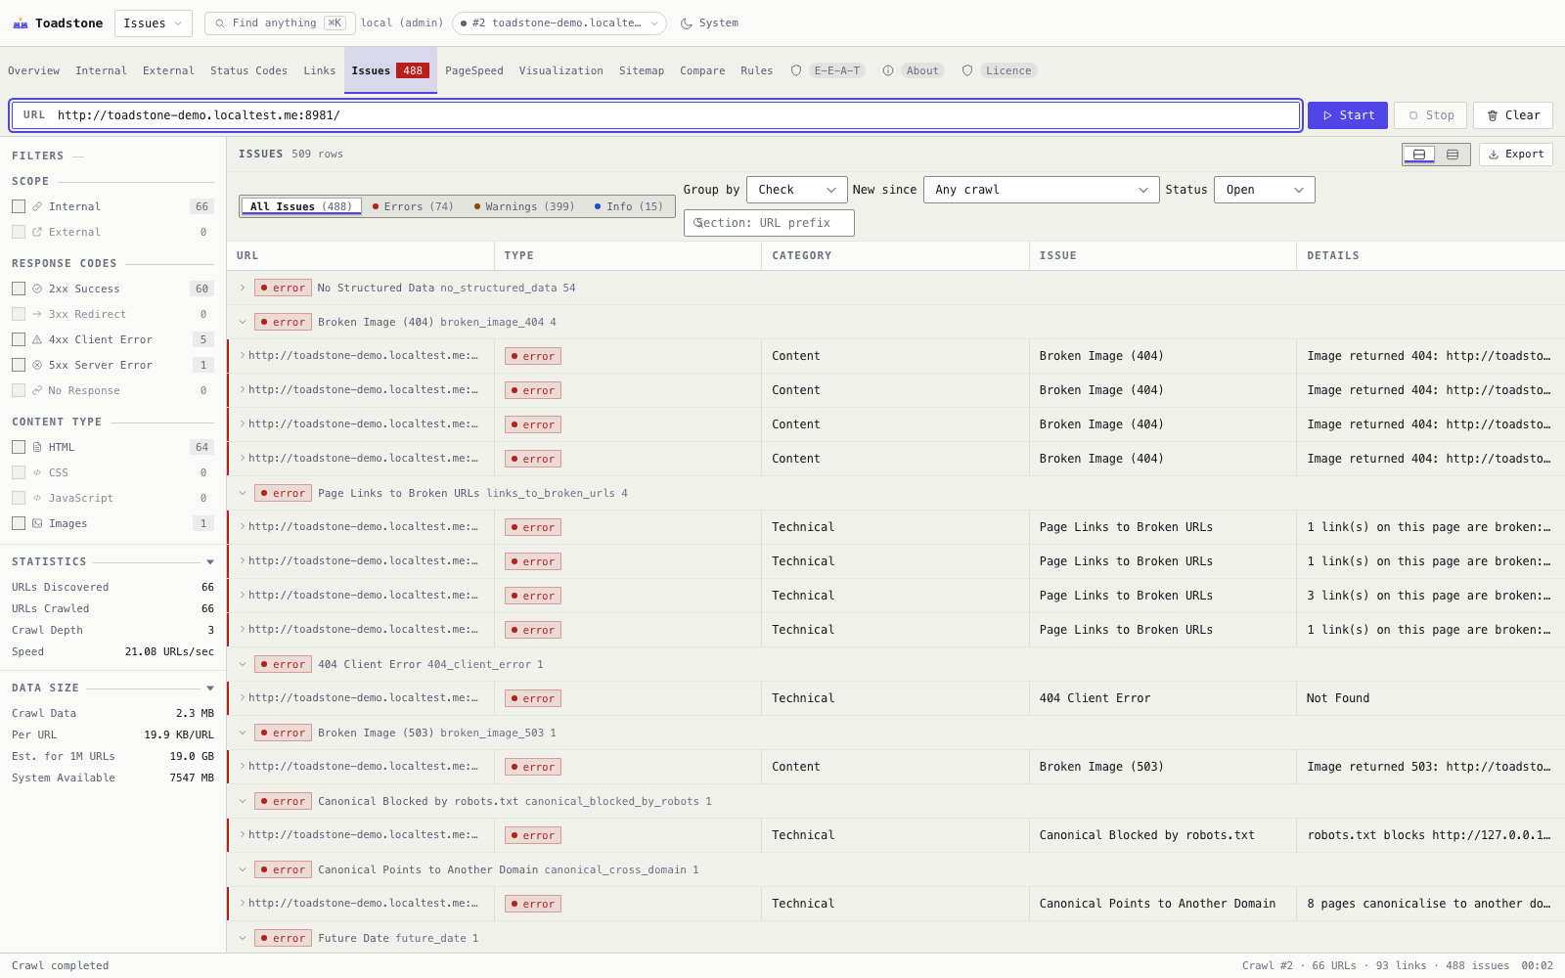Image resolution: width=1565 pixels, height=978 pixels.
Task: Collapse the Statistics section arrow
Action: [x=210, y=562]
